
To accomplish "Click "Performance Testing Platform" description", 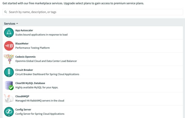I will [x=32, y=48].
